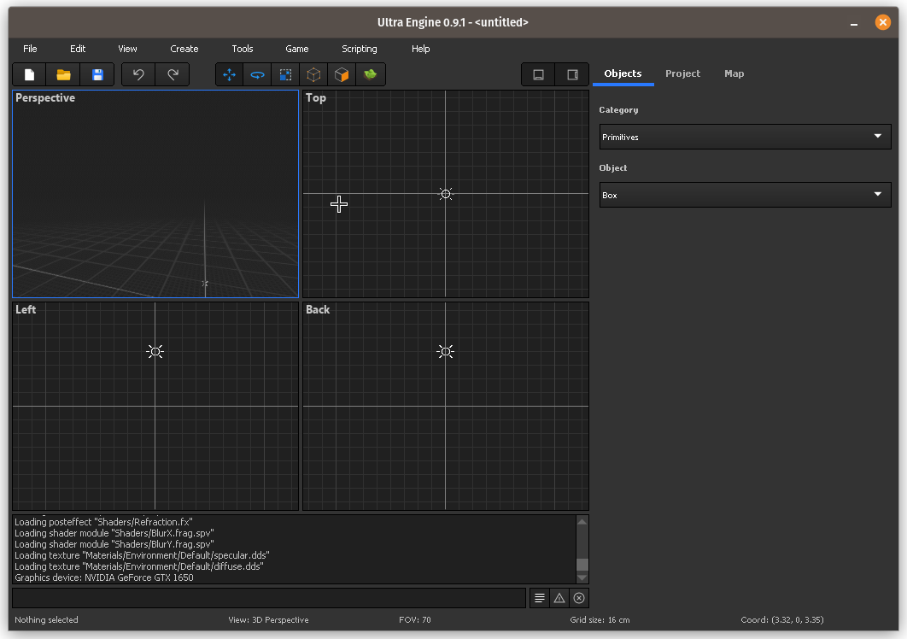Click the console command input field
Screen dimensions: 907x639
pyautogui.click(x=269, y=598)
